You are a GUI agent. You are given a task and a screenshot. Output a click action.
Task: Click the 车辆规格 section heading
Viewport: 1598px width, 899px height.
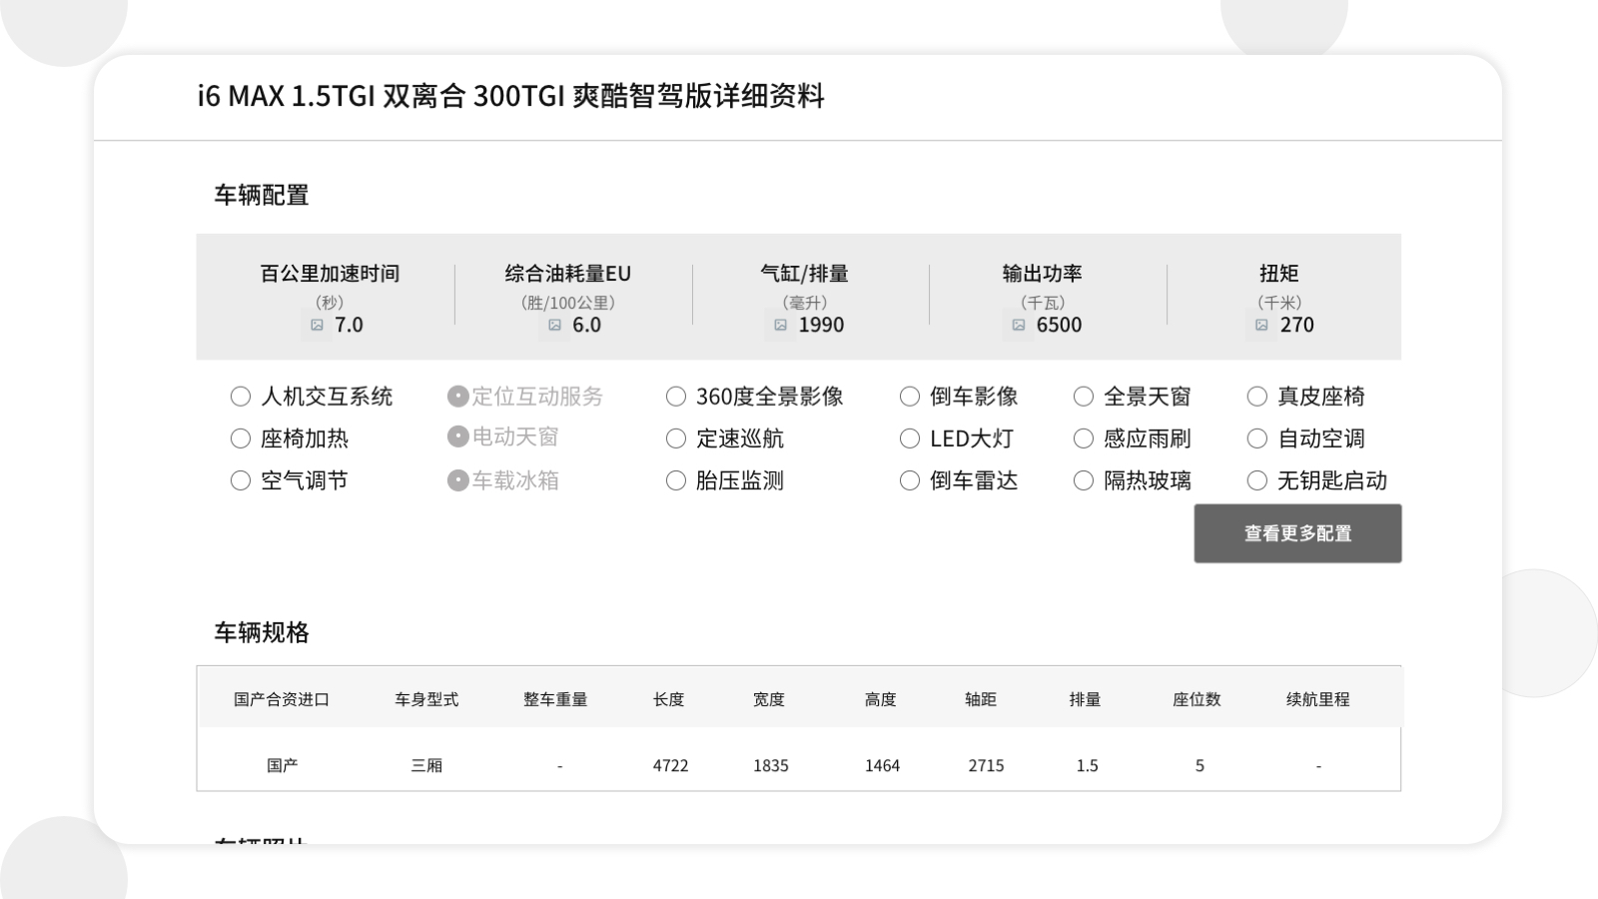click(x=262, y=632)
